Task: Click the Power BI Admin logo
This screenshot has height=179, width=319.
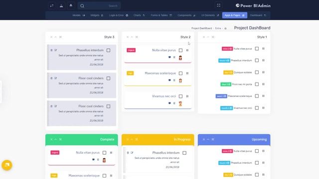Action: pos(253,5)
